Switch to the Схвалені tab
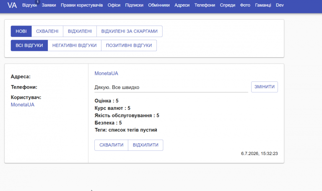The width and height of the screenshot is (322, 191). tap(47, 31)
